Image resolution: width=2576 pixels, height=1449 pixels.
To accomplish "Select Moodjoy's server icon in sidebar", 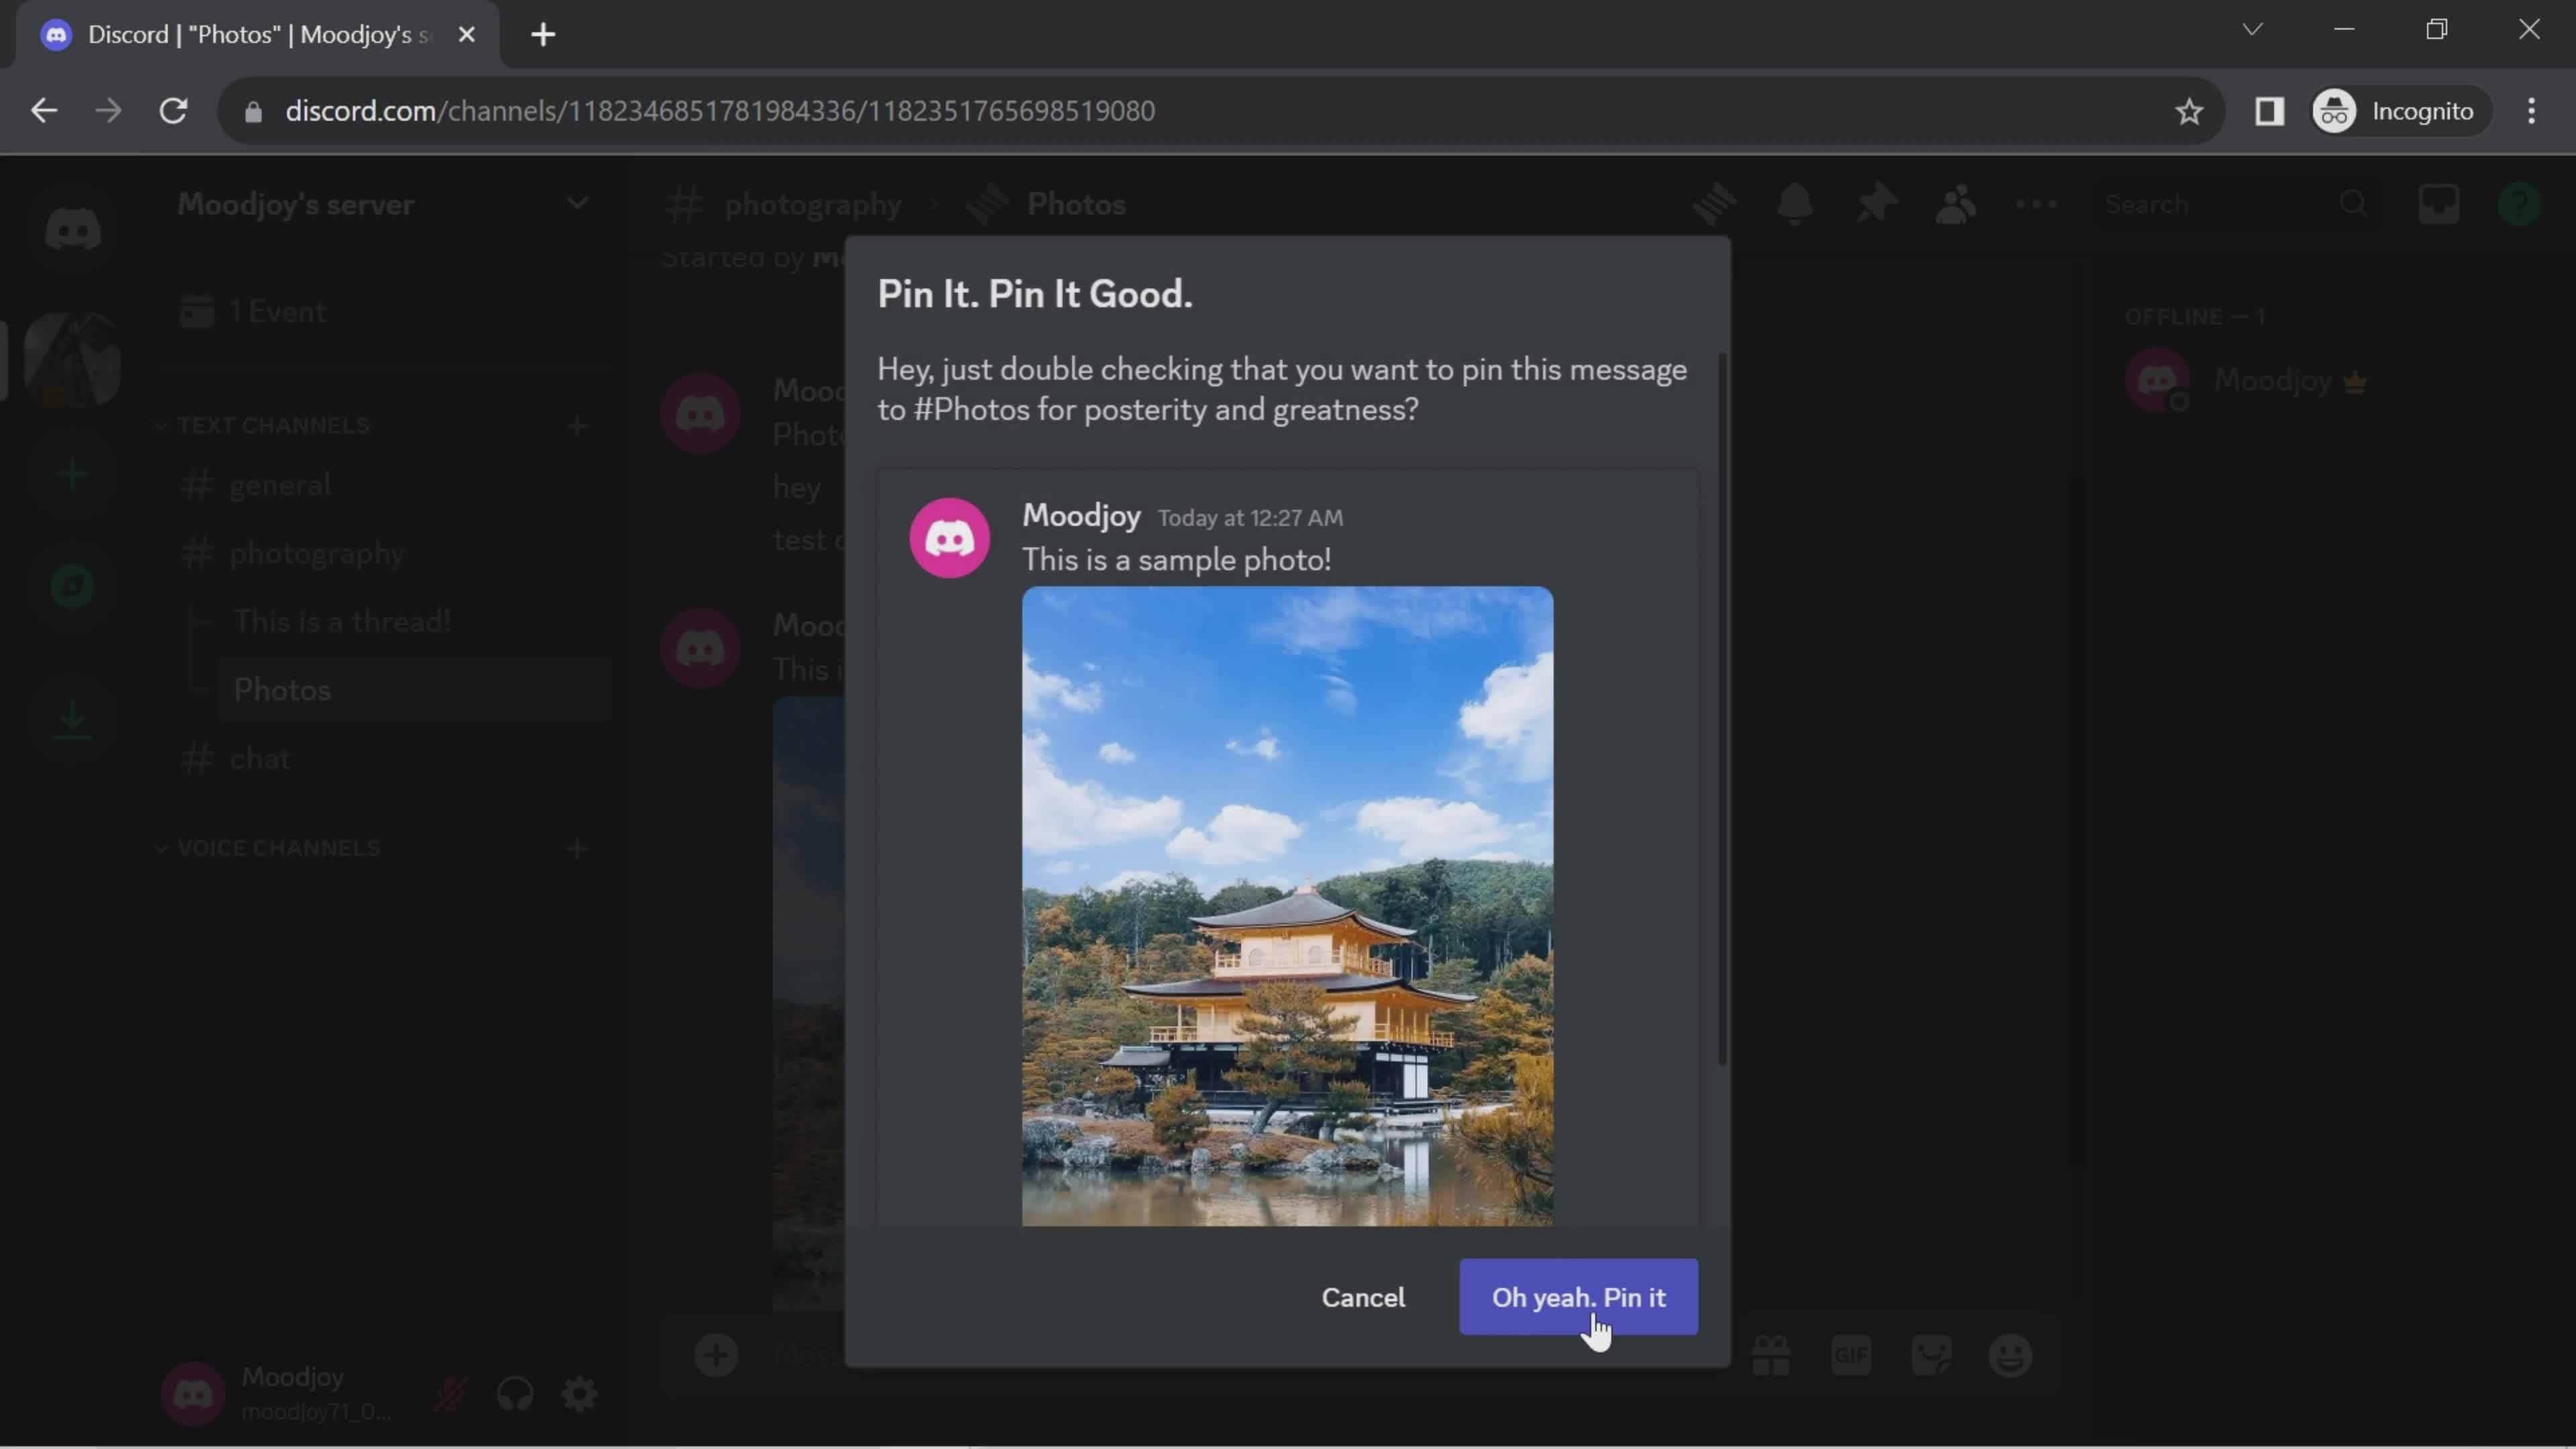I will point(72,359).
